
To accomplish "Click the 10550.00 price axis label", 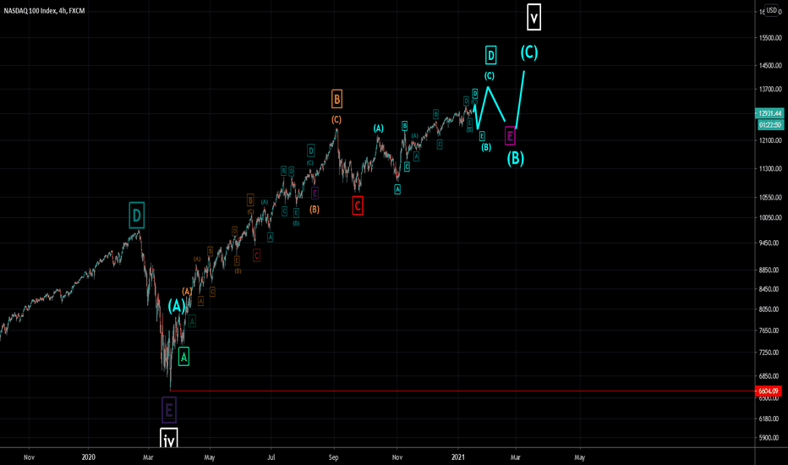I will coord(771,198).
